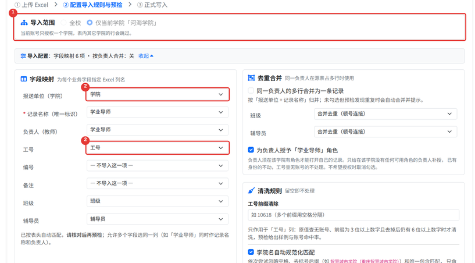Open 班级 field mapping dropdown

[158, 201]
